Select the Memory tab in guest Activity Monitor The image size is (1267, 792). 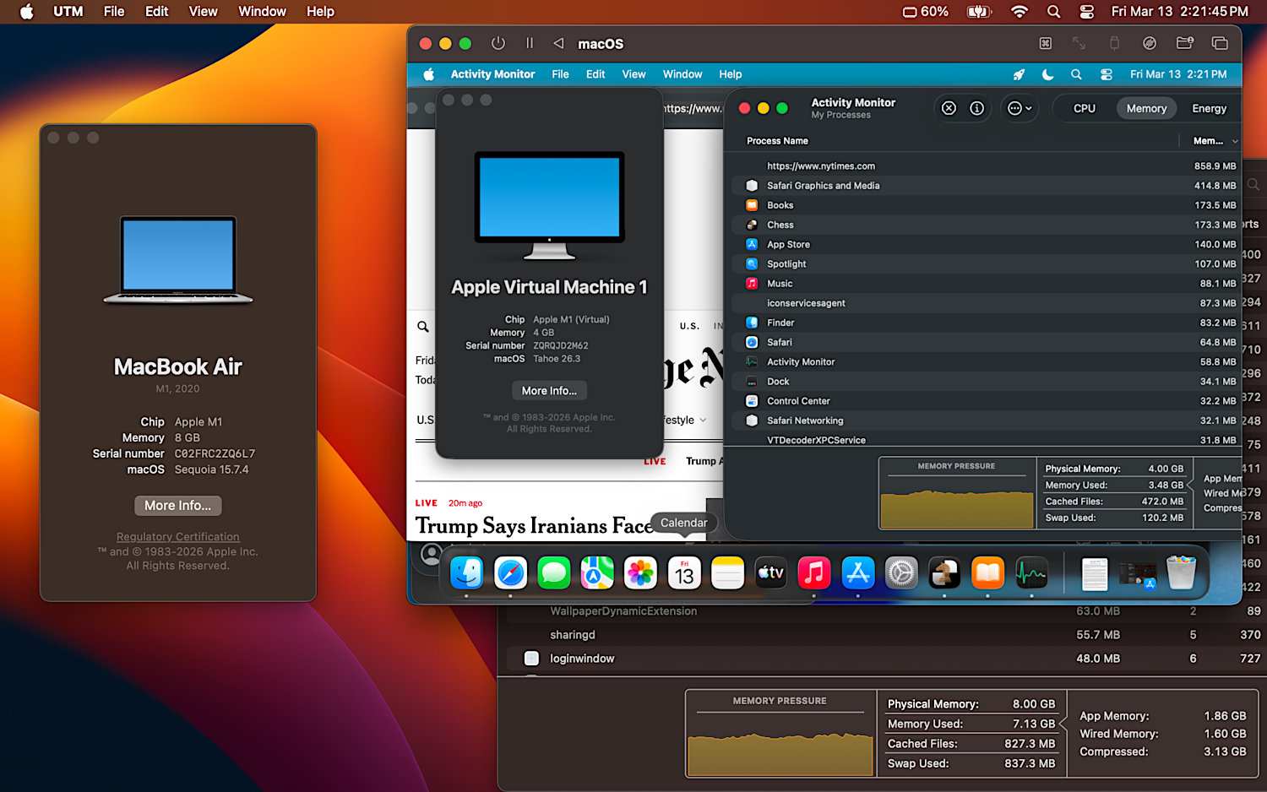pyautogui.click(x=1146, y=108)
